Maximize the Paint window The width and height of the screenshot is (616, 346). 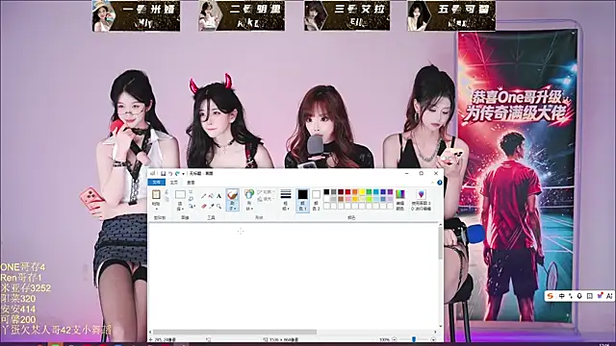pyautogui.click(x=422, y=173)
